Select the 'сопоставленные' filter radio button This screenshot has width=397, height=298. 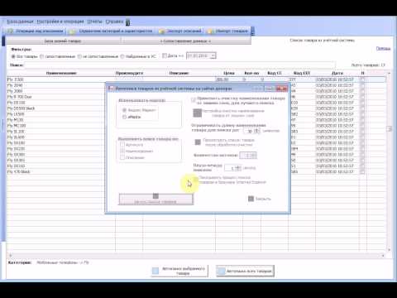click(42, 56)
